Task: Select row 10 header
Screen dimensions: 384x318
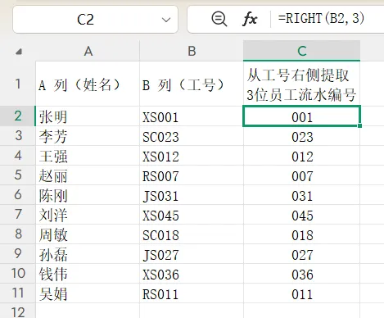Action: (18, 274)
